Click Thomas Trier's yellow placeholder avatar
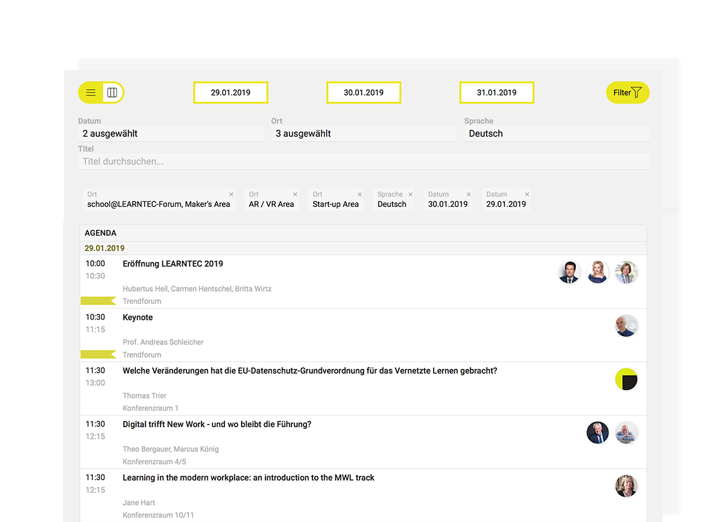The height and width of the screenshot is (522, 727). pos(626,379)
